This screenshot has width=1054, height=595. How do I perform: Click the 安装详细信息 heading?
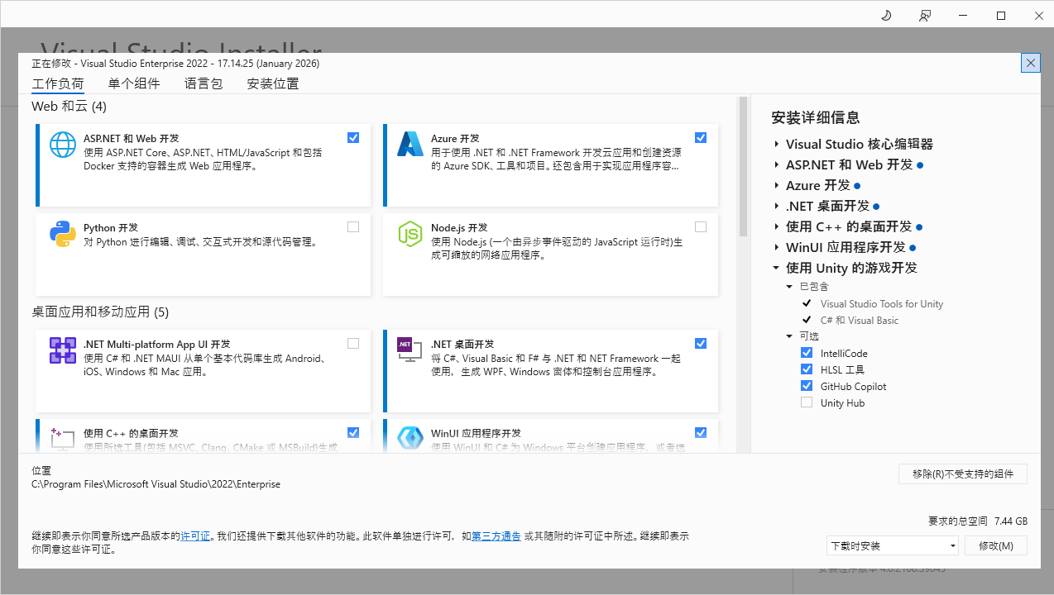[x=816, y=117]
